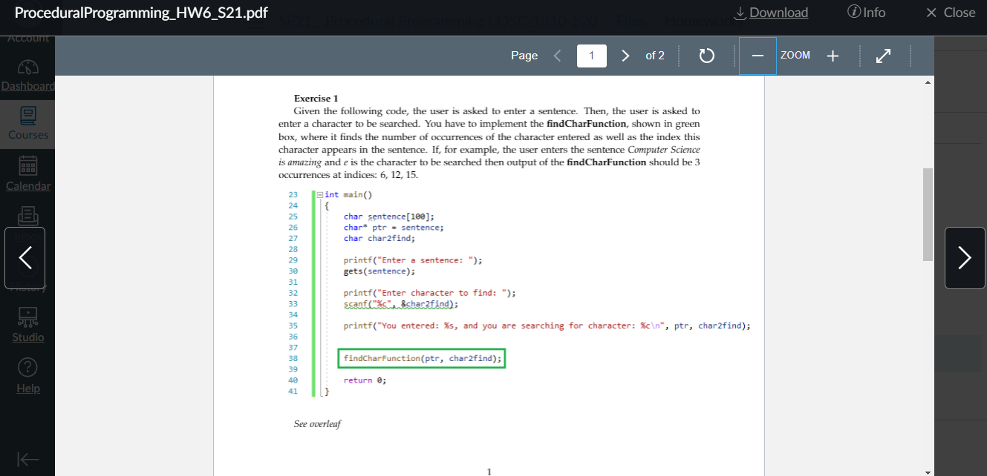Go to the previous PDF page
Screen dimensions: 987x476
[x=558, y=56]
